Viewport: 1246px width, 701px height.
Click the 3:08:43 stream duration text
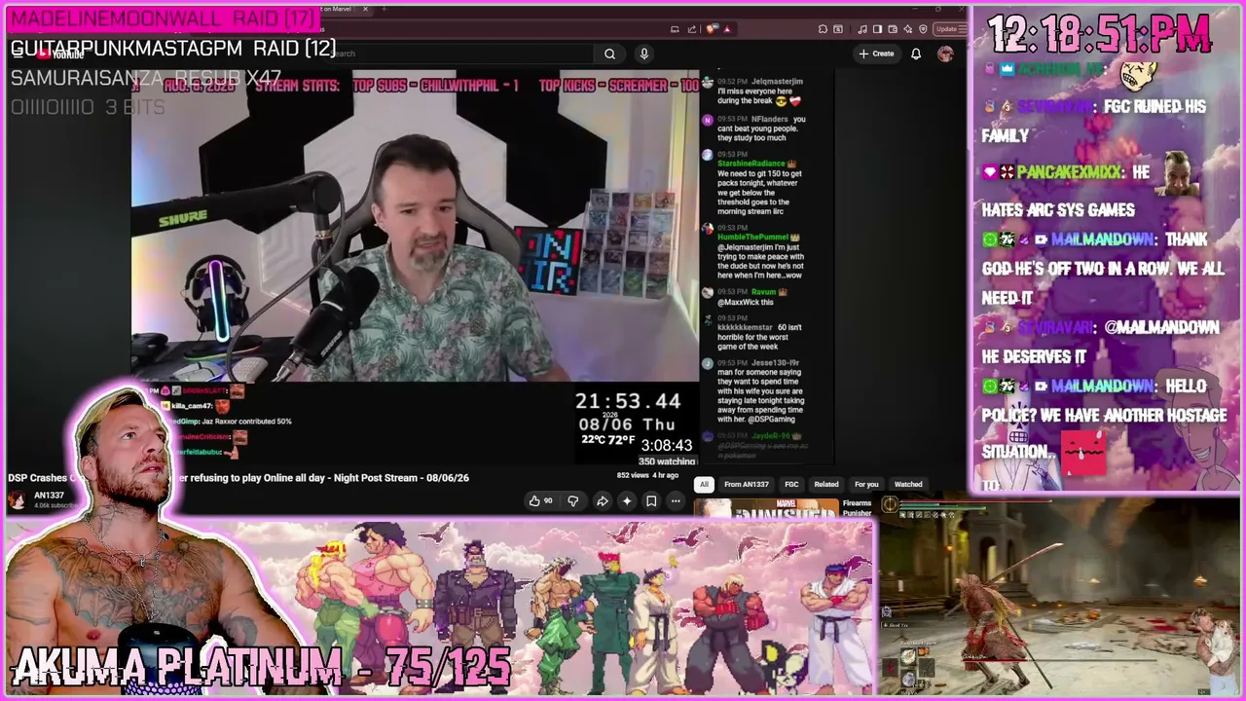pyautogui.click(x=667, y=446)
